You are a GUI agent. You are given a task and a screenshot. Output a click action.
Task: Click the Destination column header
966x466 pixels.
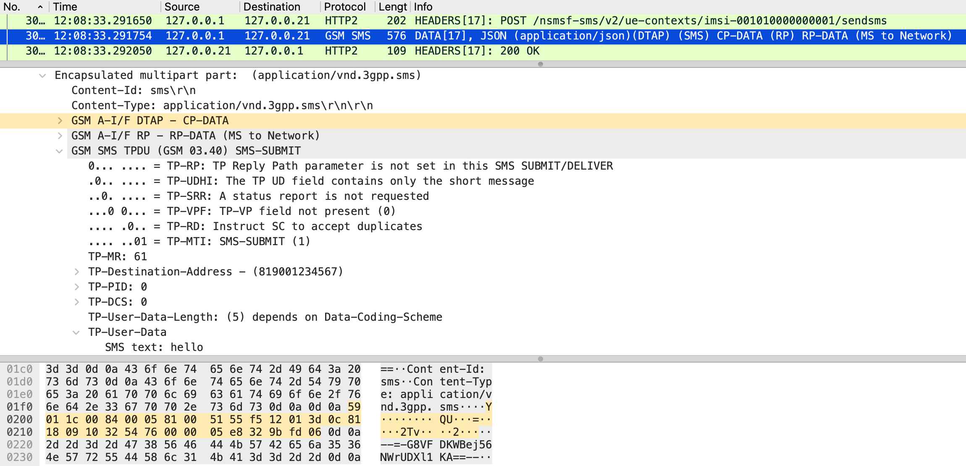click(272, 7)
